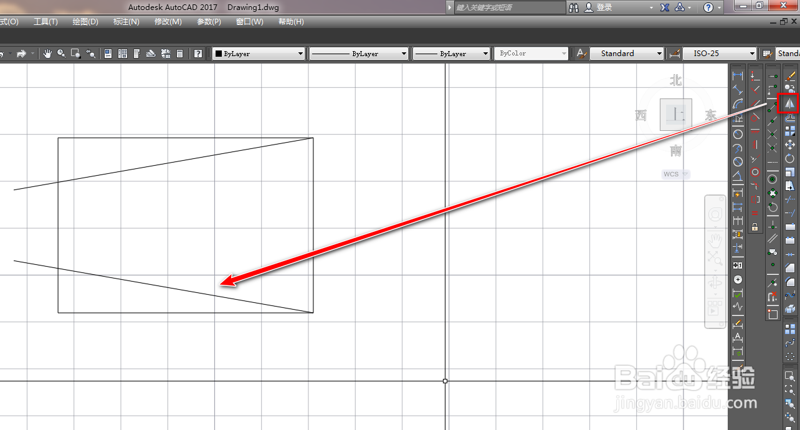Open Object Snap Settings icon
This screenshot has height=430, width=800.
[x=773, y=313]
